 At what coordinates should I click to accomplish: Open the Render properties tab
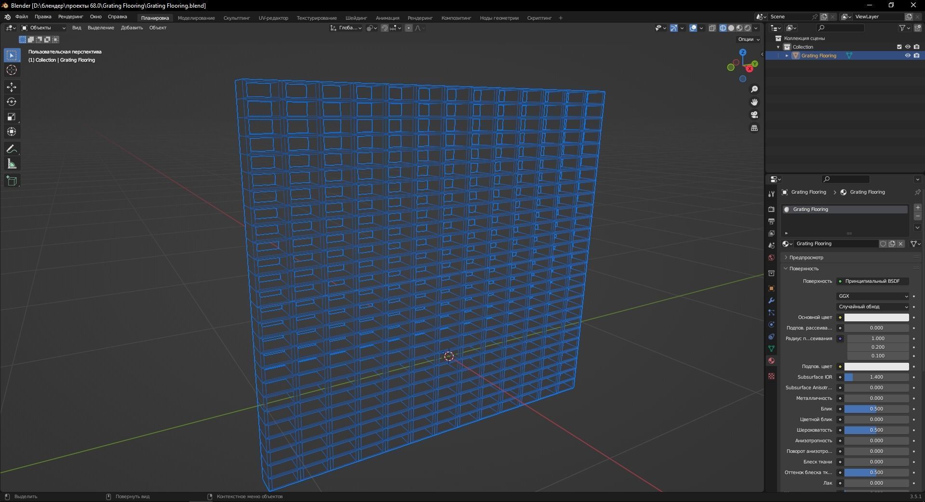[771, 209]
